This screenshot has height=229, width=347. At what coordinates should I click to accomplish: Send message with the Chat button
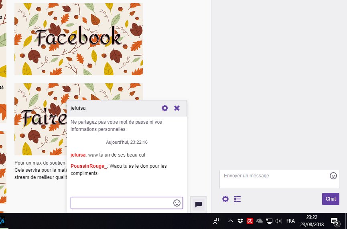click(331, 199)
